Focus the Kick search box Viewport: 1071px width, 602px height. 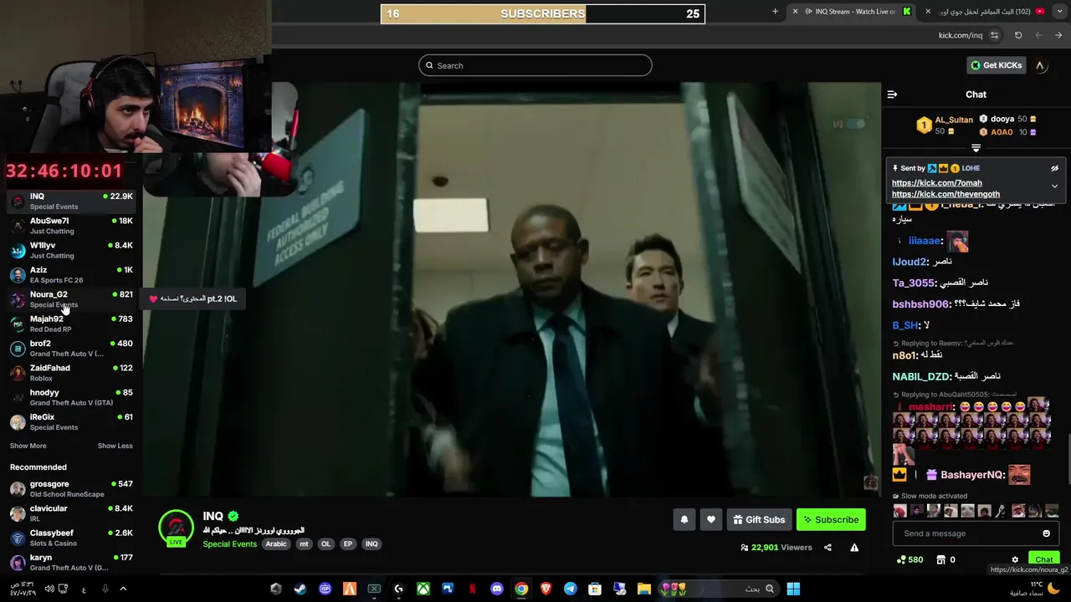point(535,65)
